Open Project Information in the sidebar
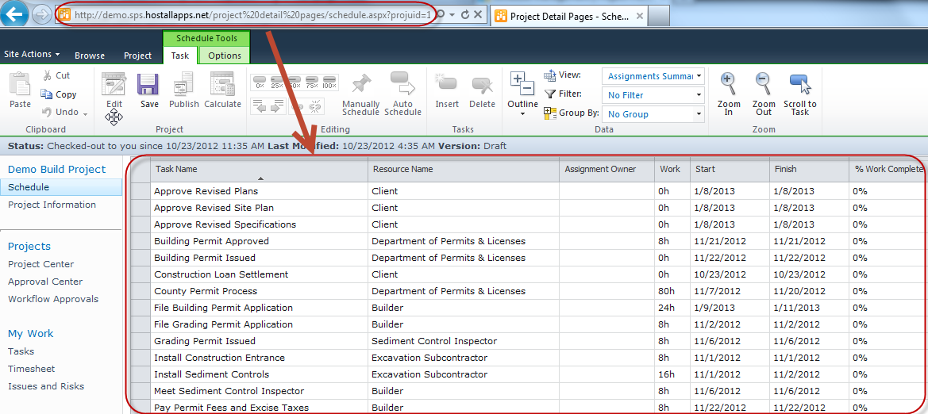Viewport: 928px width, 414px height. tap(52, 205)
